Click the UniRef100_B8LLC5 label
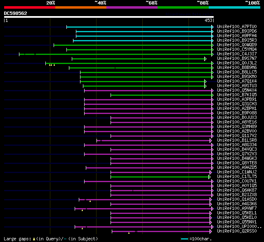This screenshot has height=242, width=264. (237, 72)
